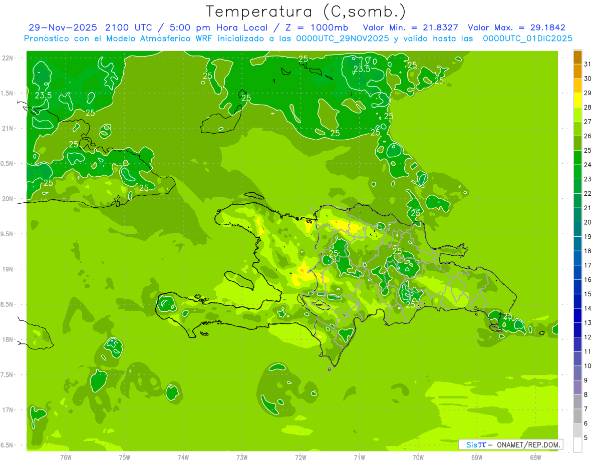Click the legend value "5"
The height and width of the screenshot is (464, 601).
tap(586, 438)
